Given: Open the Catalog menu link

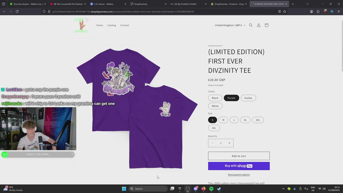Looking at the screenshot, I should [x=112, y=25].
